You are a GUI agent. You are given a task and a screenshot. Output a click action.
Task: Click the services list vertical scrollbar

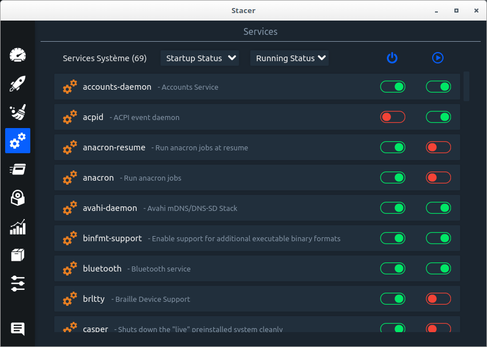466,86
